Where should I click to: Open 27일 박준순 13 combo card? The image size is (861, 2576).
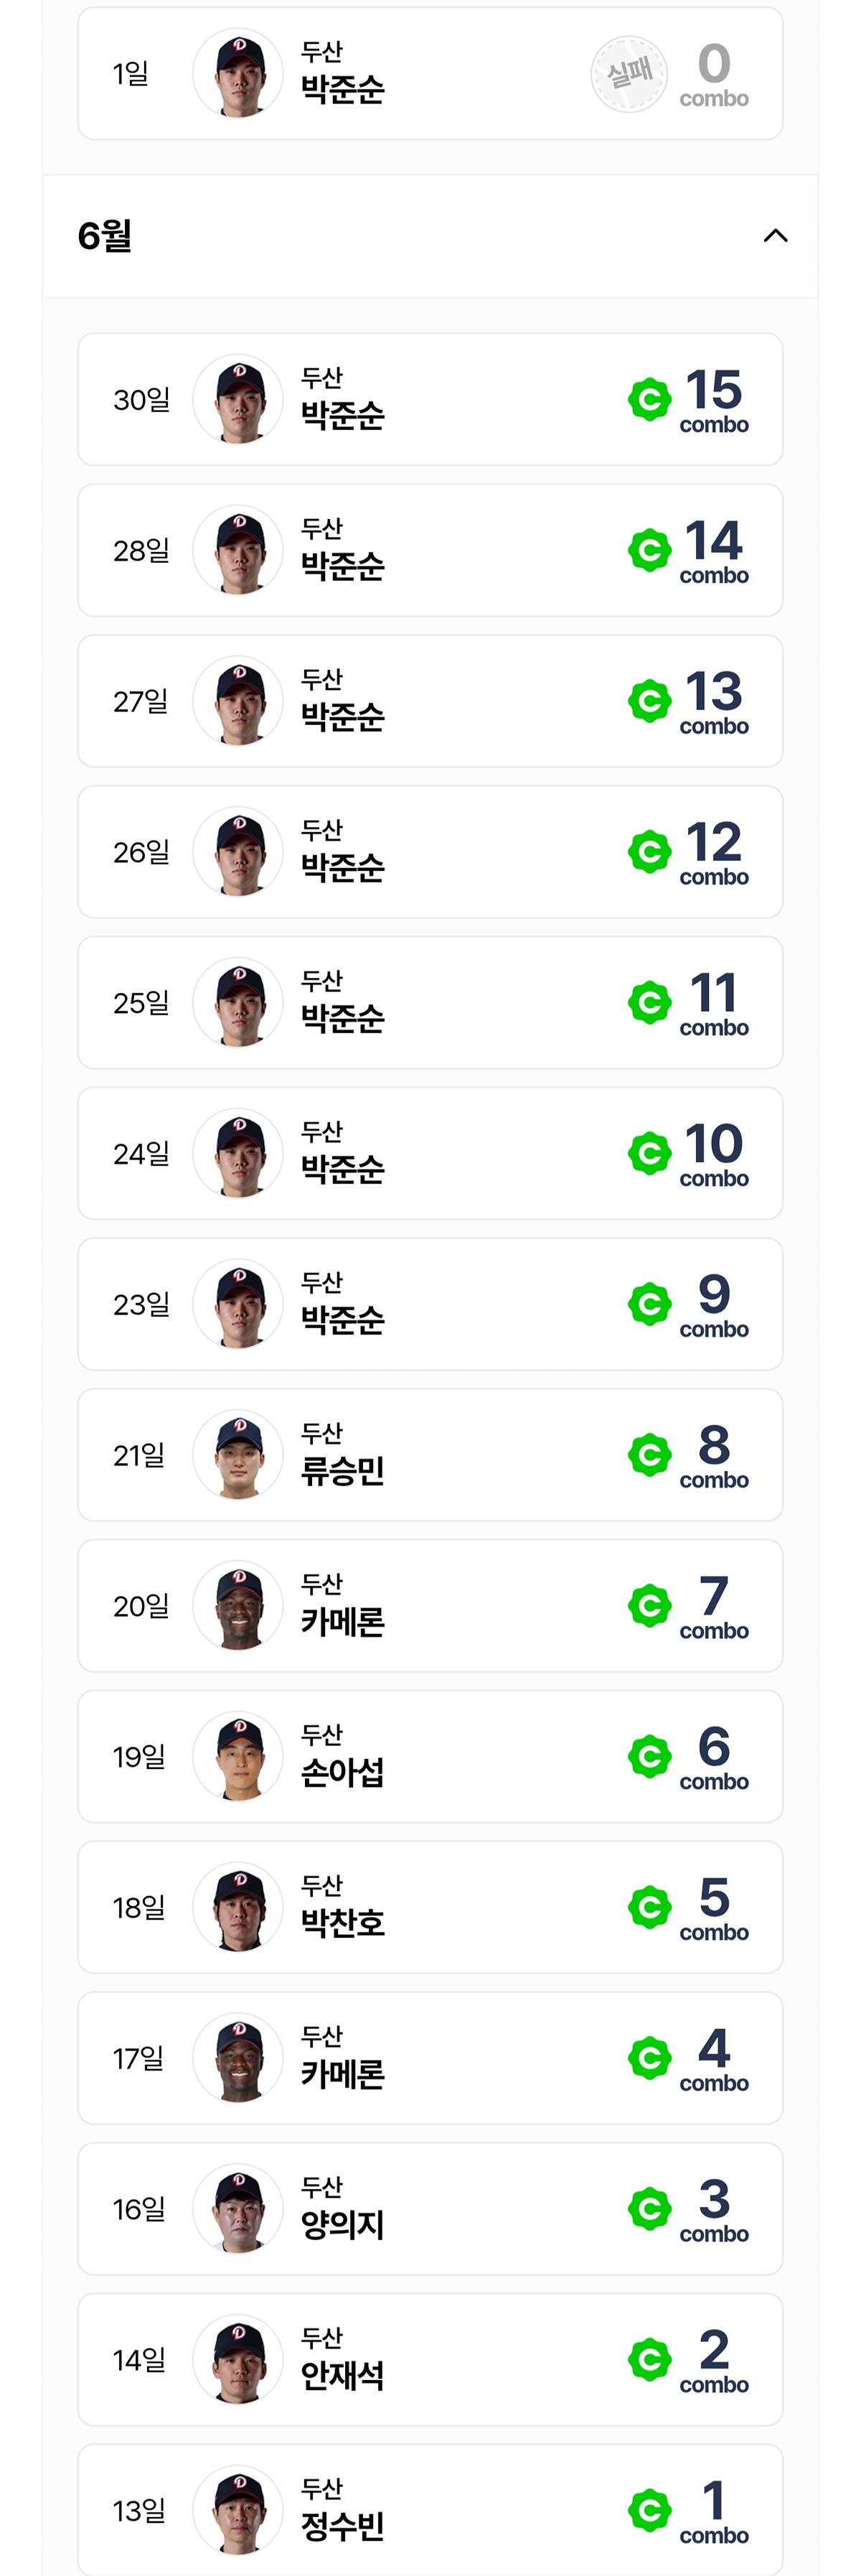430,701
